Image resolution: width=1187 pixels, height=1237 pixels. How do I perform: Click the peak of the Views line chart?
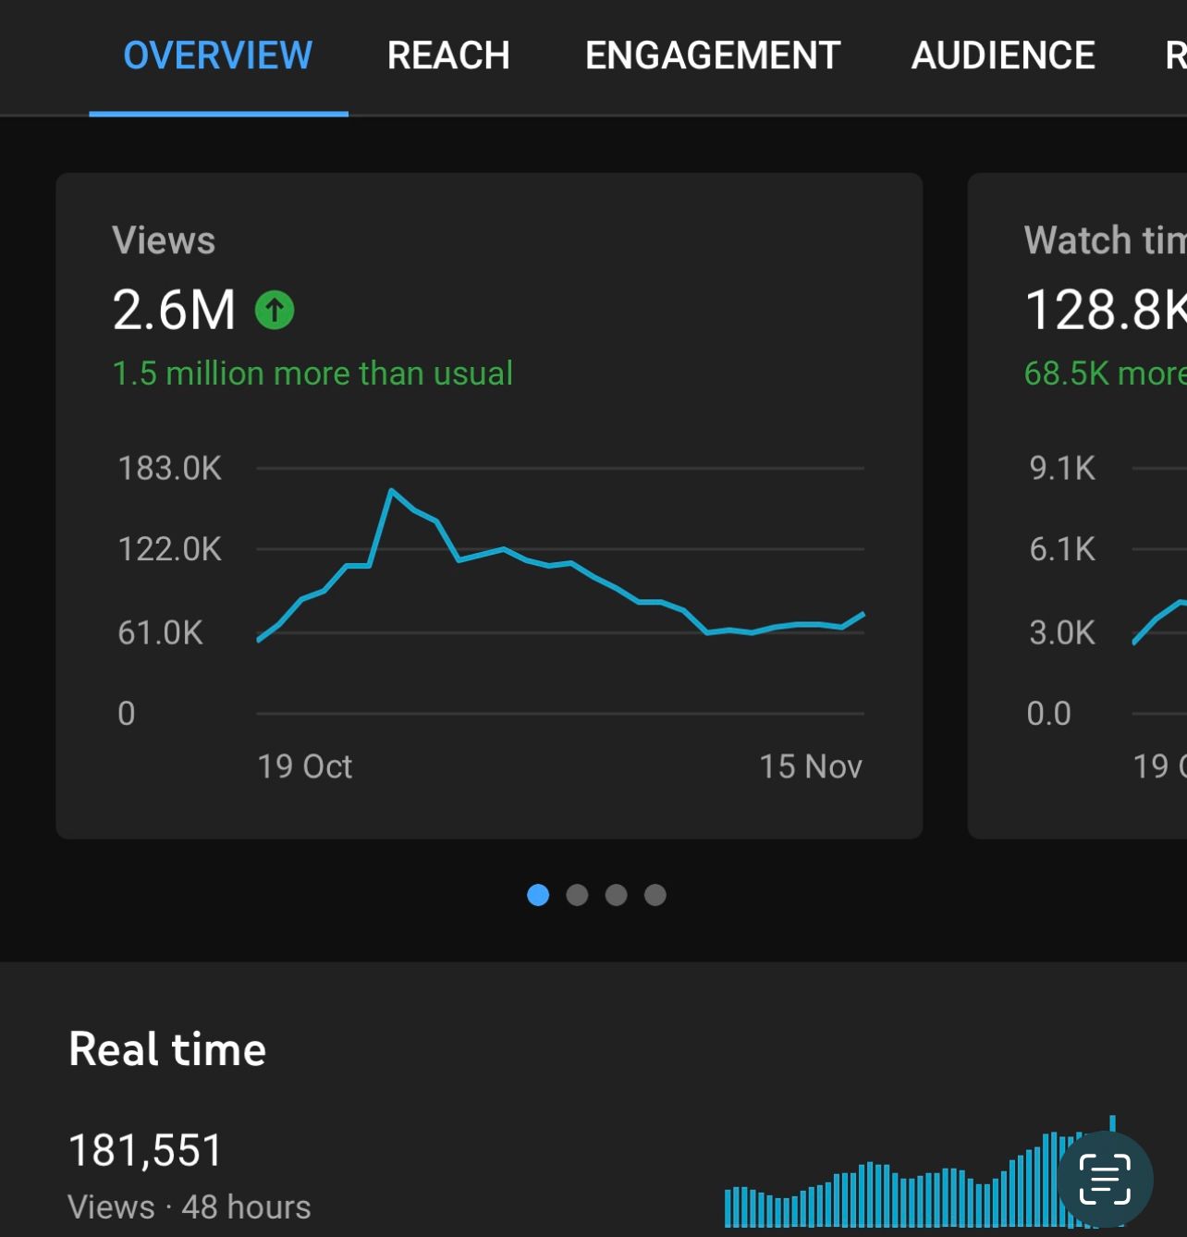click(392, 490)
